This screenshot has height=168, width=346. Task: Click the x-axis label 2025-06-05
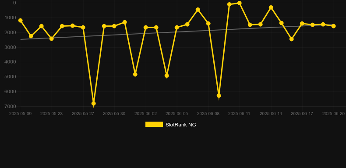point(177,114)
